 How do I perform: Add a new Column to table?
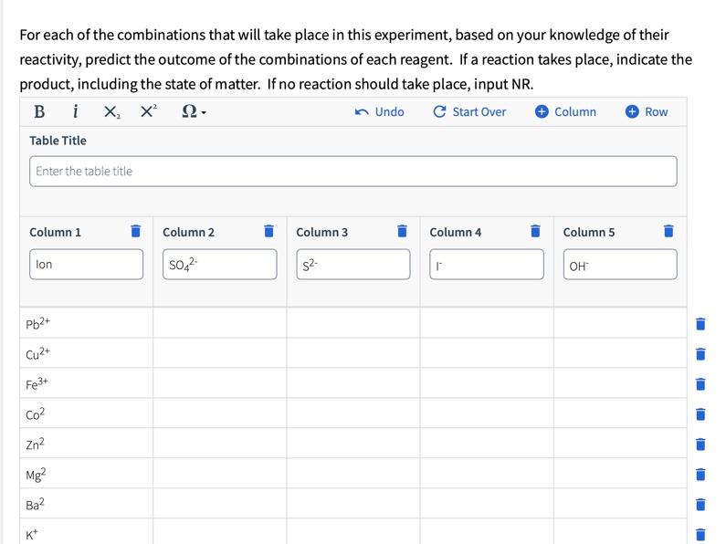[x=565, y=111]
